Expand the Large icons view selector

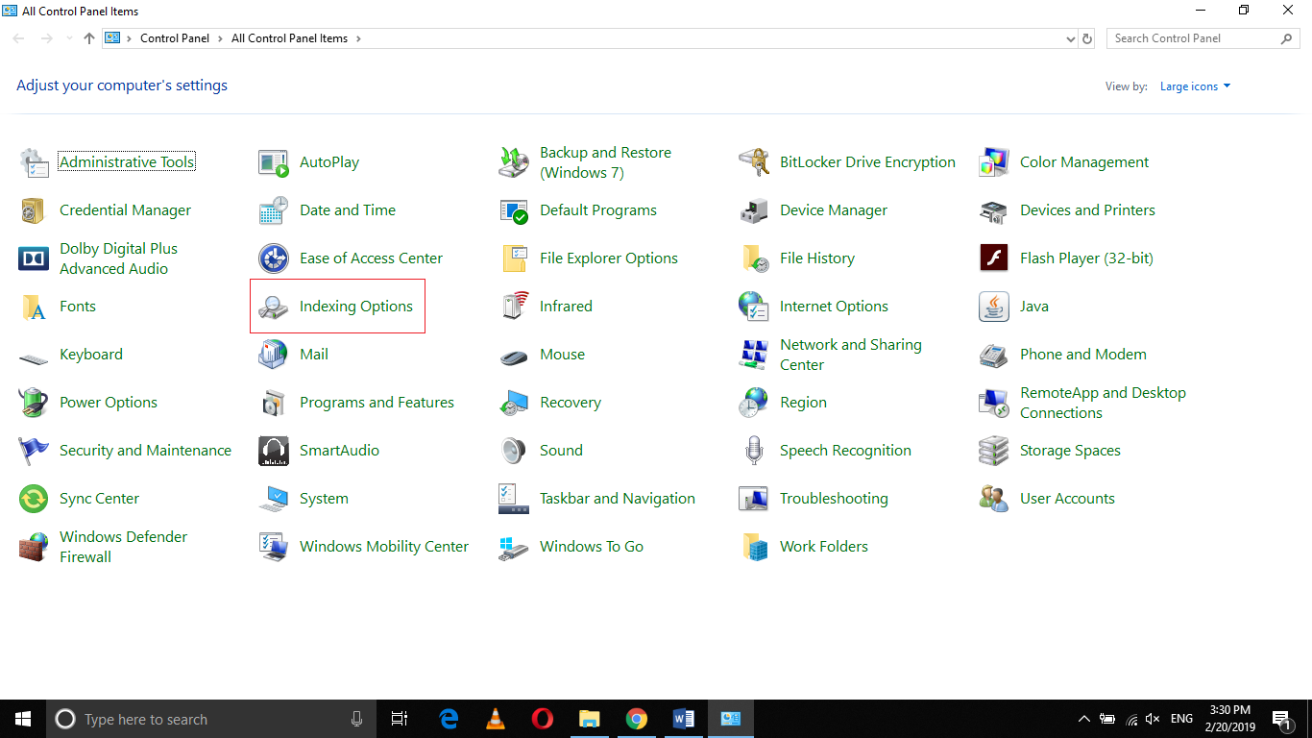1194,86
